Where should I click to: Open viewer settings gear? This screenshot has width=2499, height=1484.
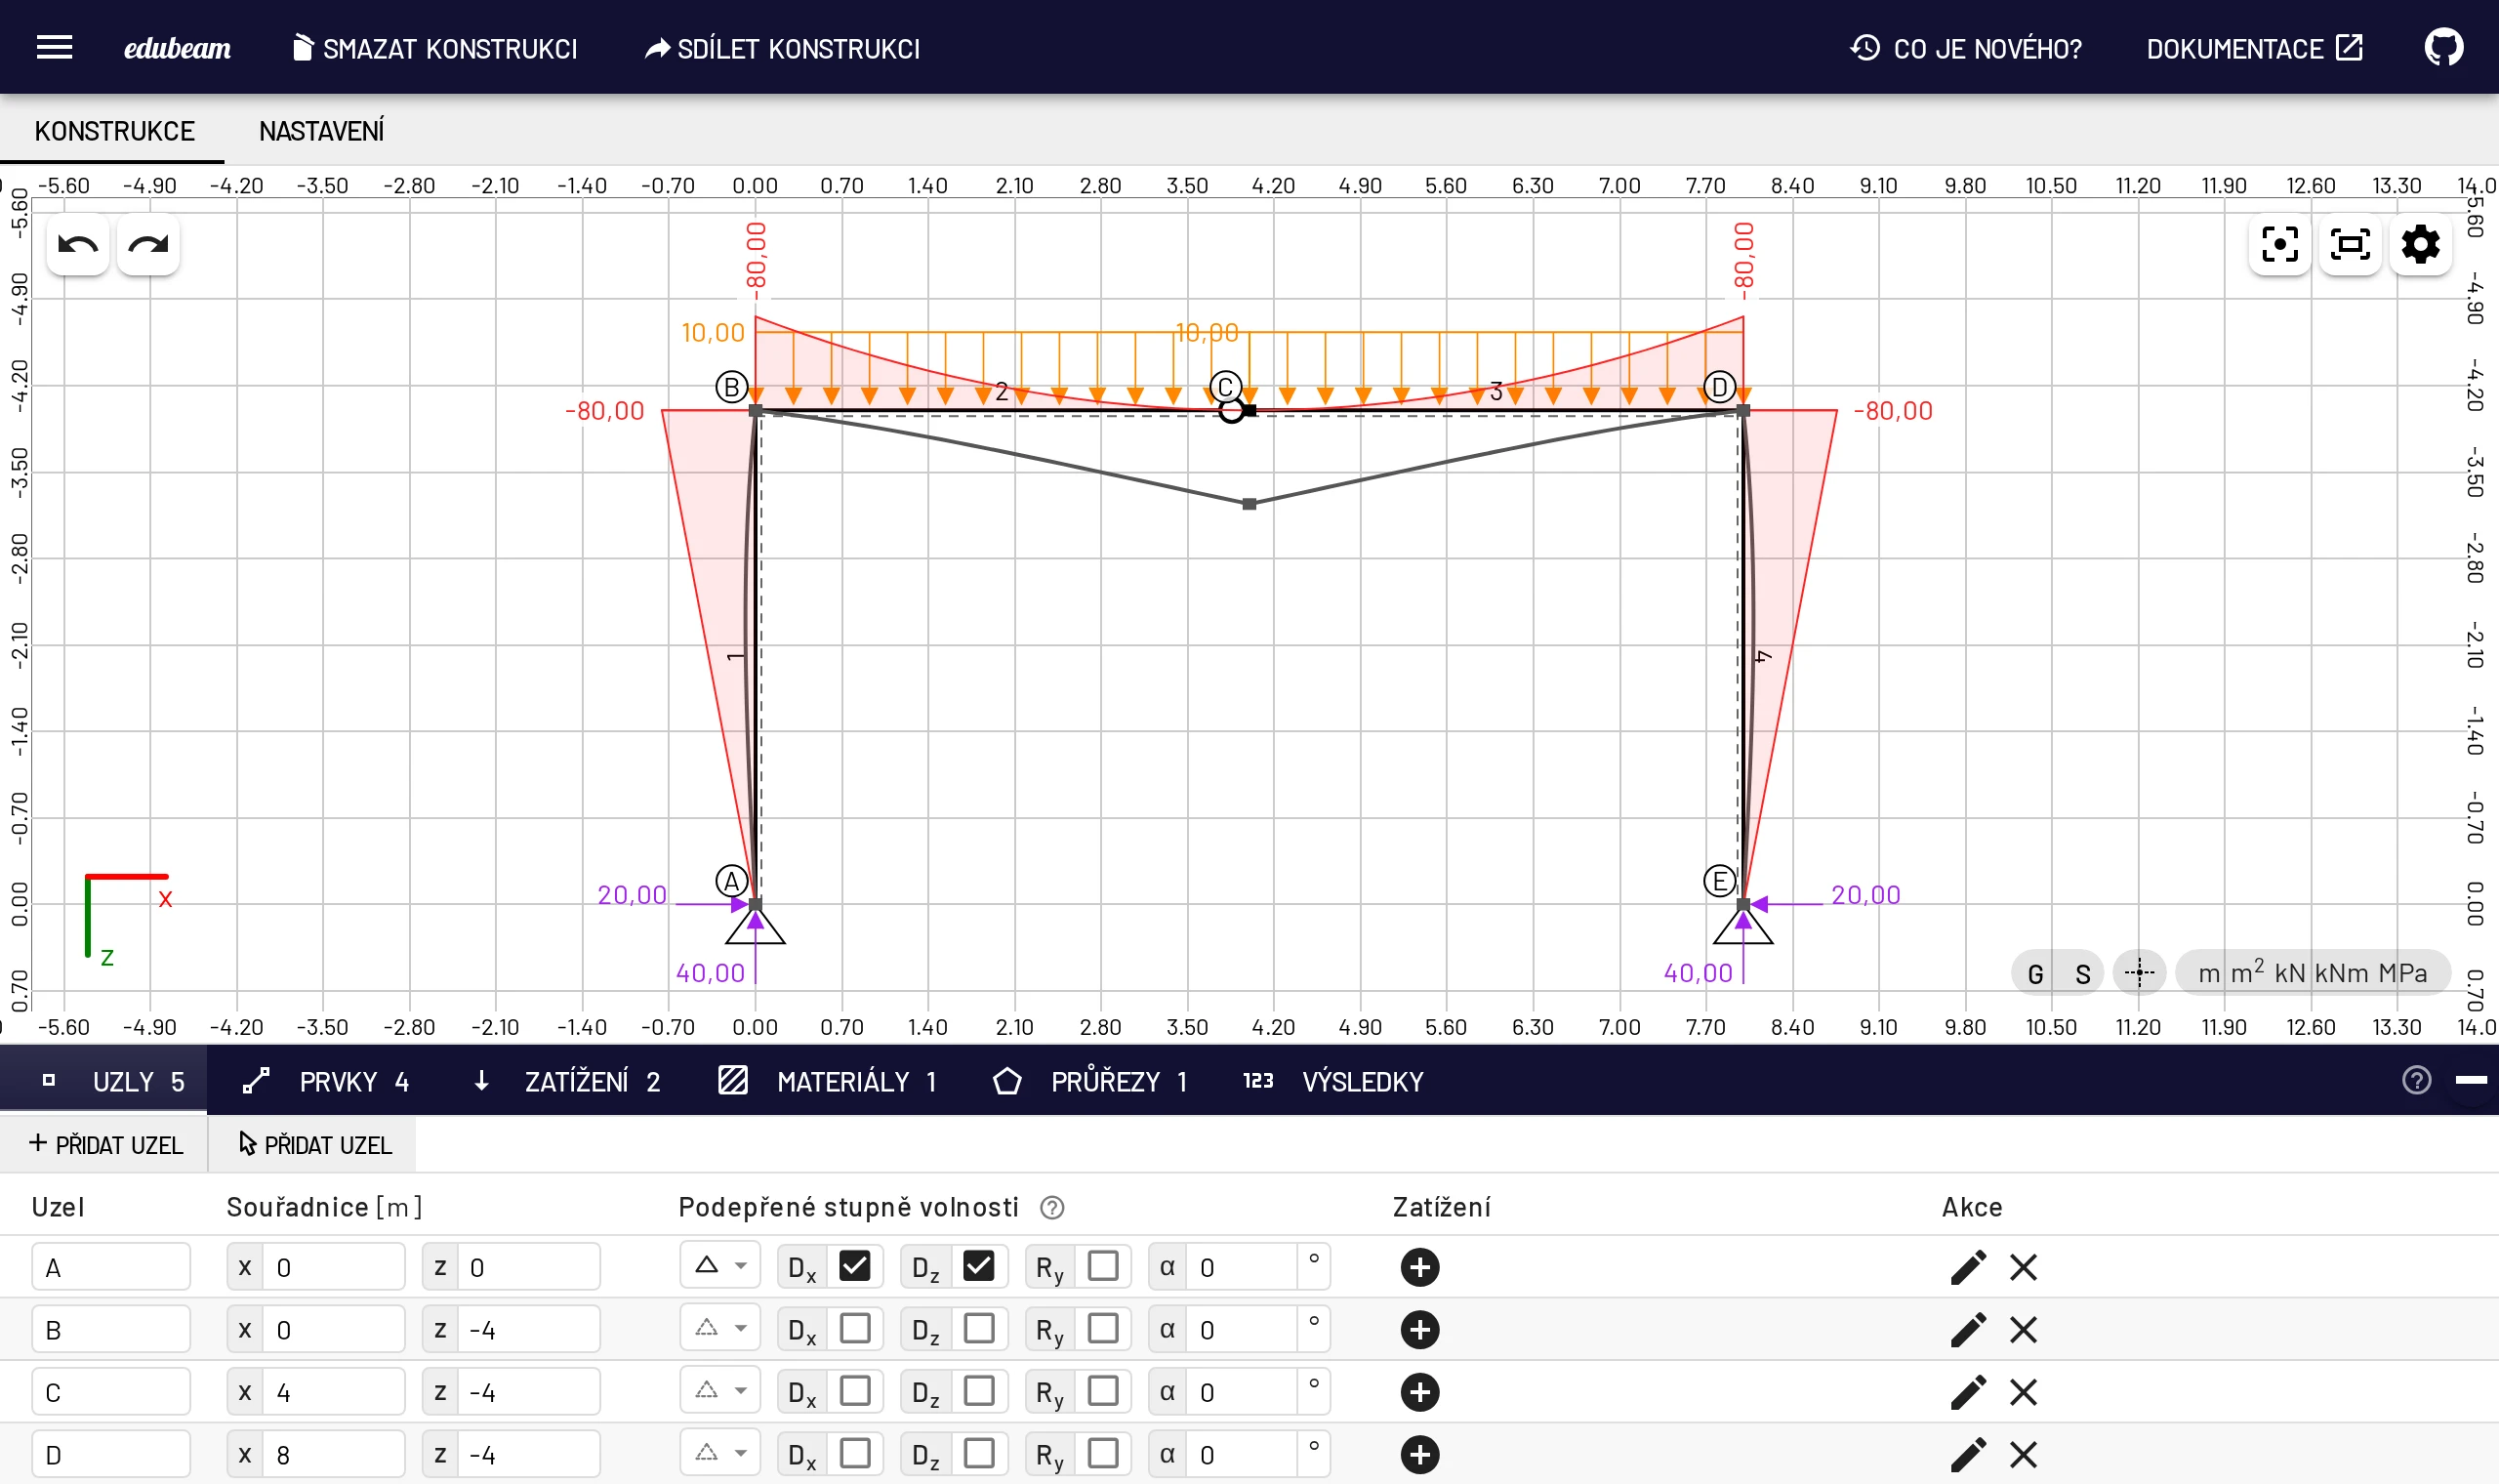coord(2420,244)
